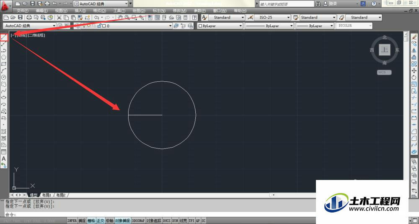Open the Layer Properties Manager icon
Screen dimensions: 419x224
pyautogui.click(x=77, y=26)
